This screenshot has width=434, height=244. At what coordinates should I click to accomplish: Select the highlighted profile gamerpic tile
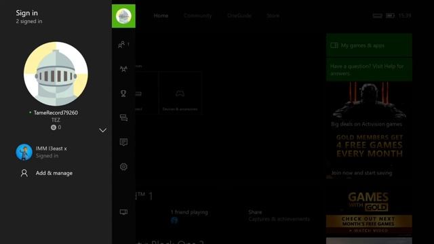pos(123,16)
